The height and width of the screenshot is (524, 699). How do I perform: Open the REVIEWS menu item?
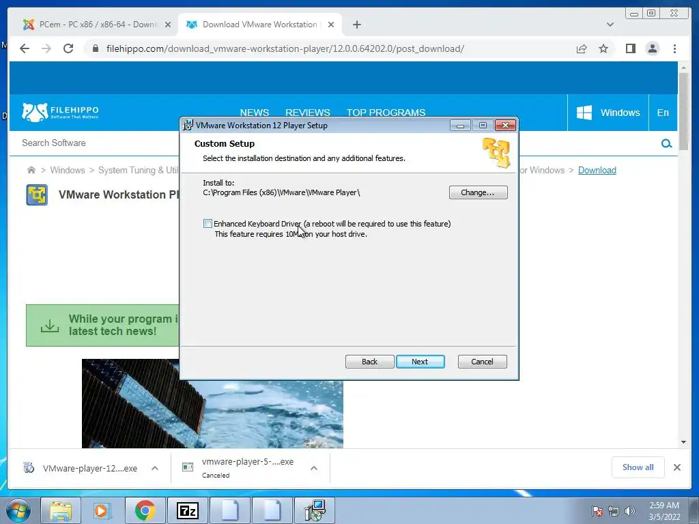[x=308, y=113]
